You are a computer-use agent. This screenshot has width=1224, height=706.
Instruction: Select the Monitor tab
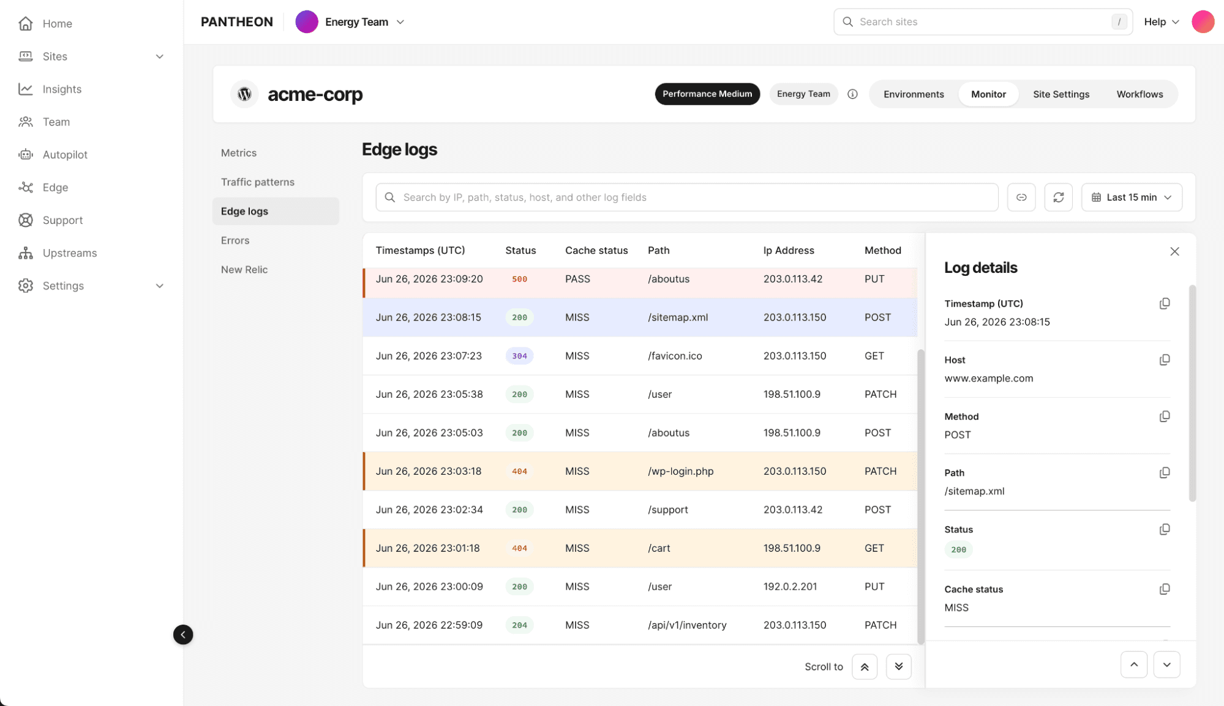coord(988,94)
